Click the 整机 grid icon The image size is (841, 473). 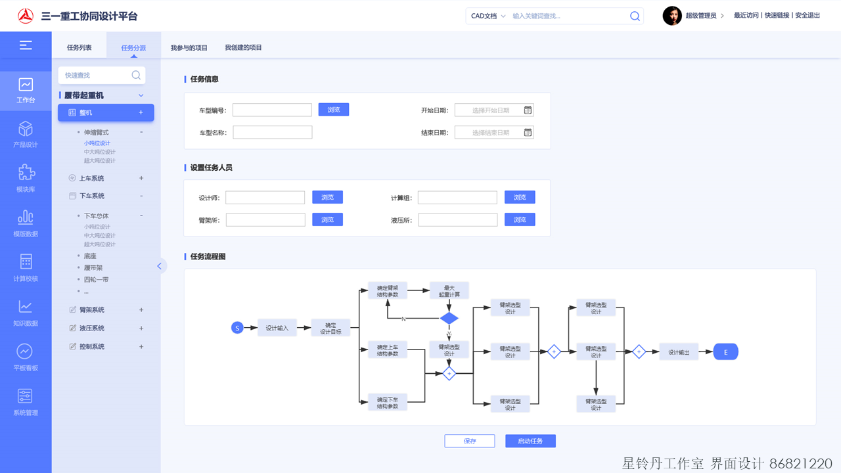72,112
